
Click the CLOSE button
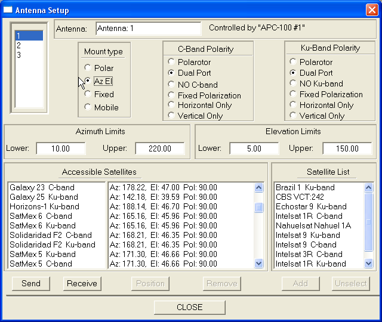[x=190, y=307]
